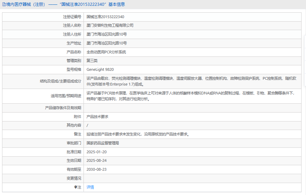The image size is (306, 195).
Task: Click the 结构及组成/主要组成成分 label
Action: tap(61, 81)
